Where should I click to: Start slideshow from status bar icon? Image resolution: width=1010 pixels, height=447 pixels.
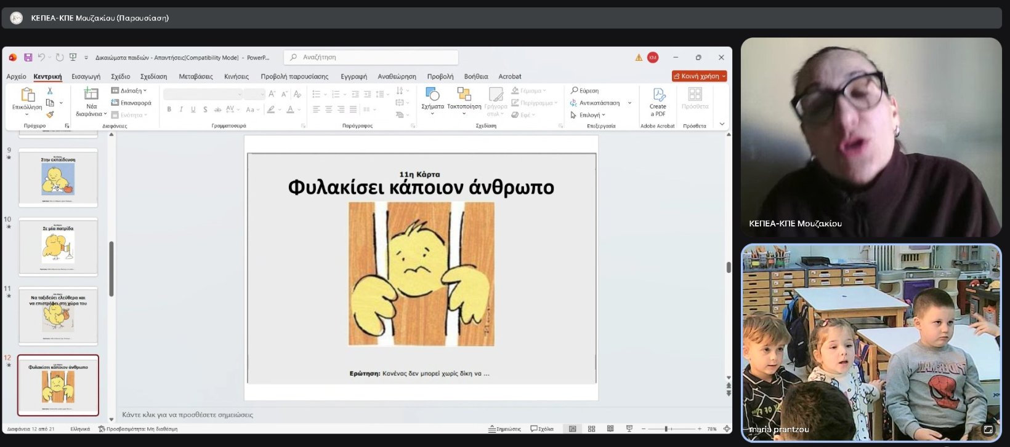coord(629,429)
